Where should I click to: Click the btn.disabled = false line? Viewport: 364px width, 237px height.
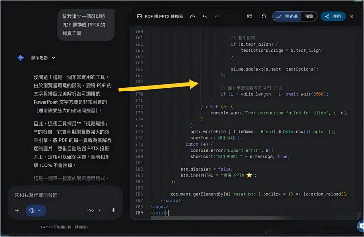tap(207, 169)
